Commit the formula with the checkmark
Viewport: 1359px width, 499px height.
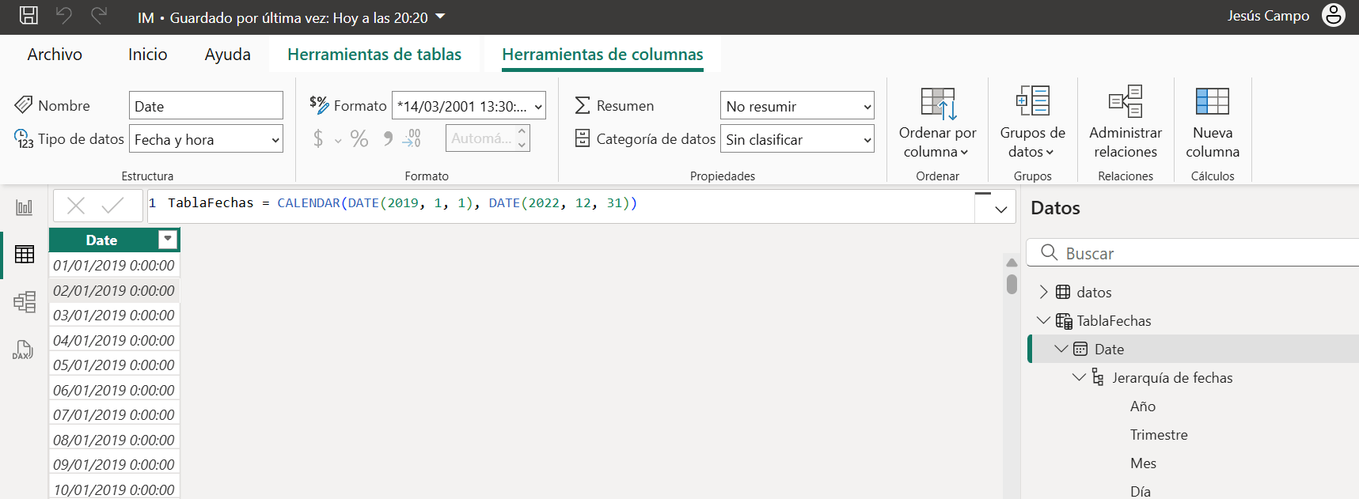(112, 206)
